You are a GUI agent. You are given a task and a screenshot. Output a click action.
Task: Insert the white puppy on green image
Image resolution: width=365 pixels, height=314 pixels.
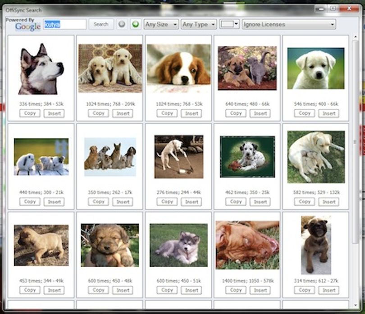pyautogui.click(x=328, y=114)
